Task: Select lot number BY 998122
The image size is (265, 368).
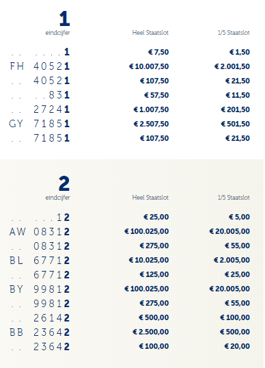Action: (x=40, y=289)
